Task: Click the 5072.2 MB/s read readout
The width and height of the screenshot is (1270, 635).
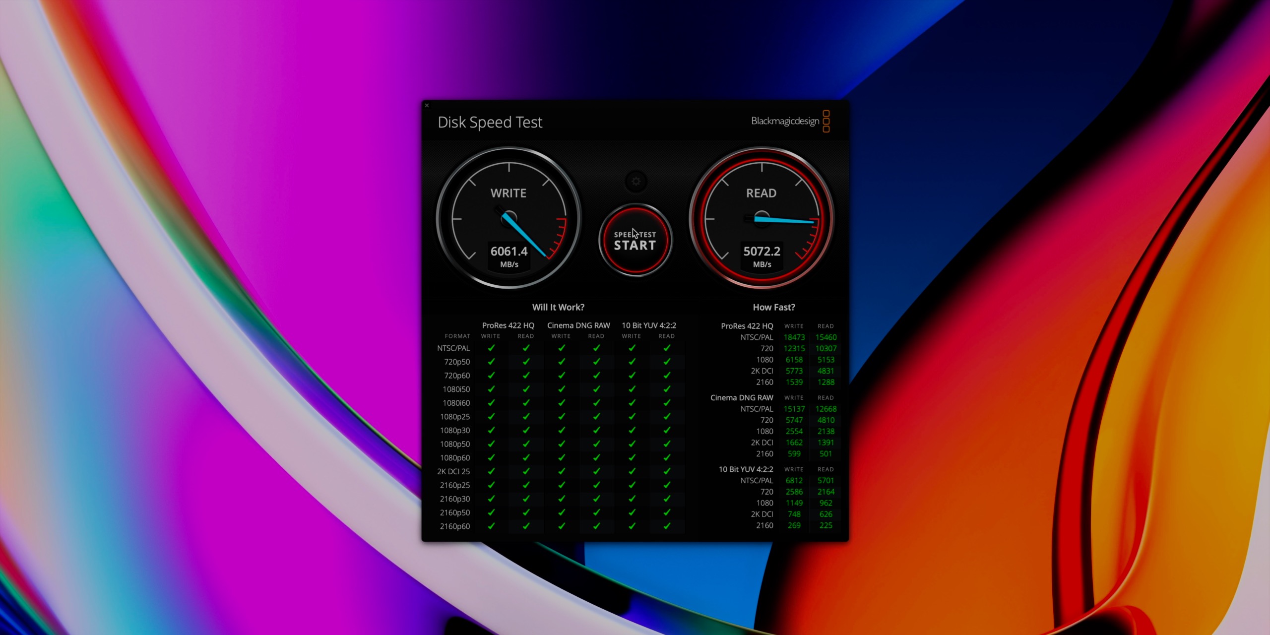Action: 762,252
